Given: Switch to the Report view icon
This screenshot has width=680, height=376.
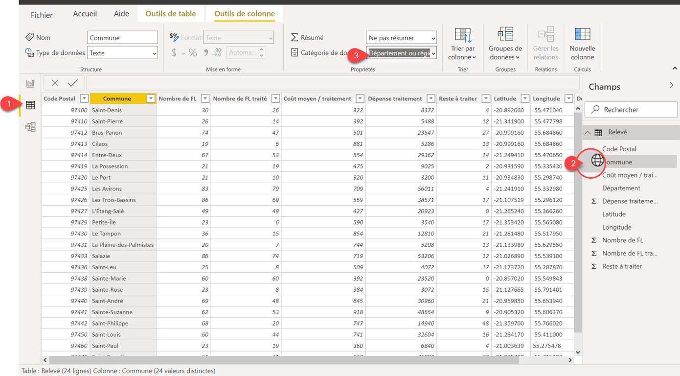Looking at the screenshot, I should pyautogui.click(x=30, y=84).
